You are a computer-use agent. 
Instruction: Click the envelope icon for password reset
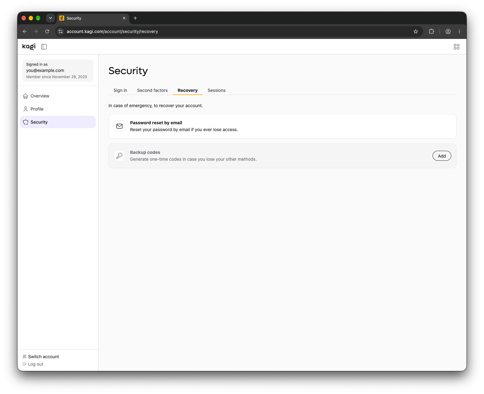[x=119, y=126]
